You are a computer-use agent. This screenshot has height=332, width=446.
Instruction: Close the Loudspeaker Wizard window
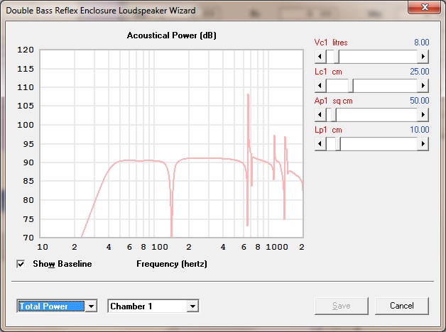click(425, 7)
